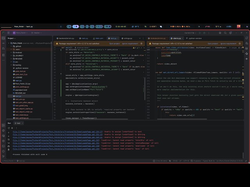Clear all console output

point(9,150)
